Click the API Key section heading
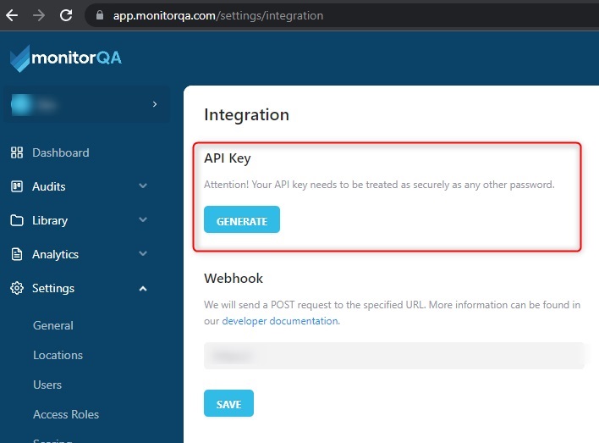The width and height of the screenshot is (599, 443). coord(228,158)
